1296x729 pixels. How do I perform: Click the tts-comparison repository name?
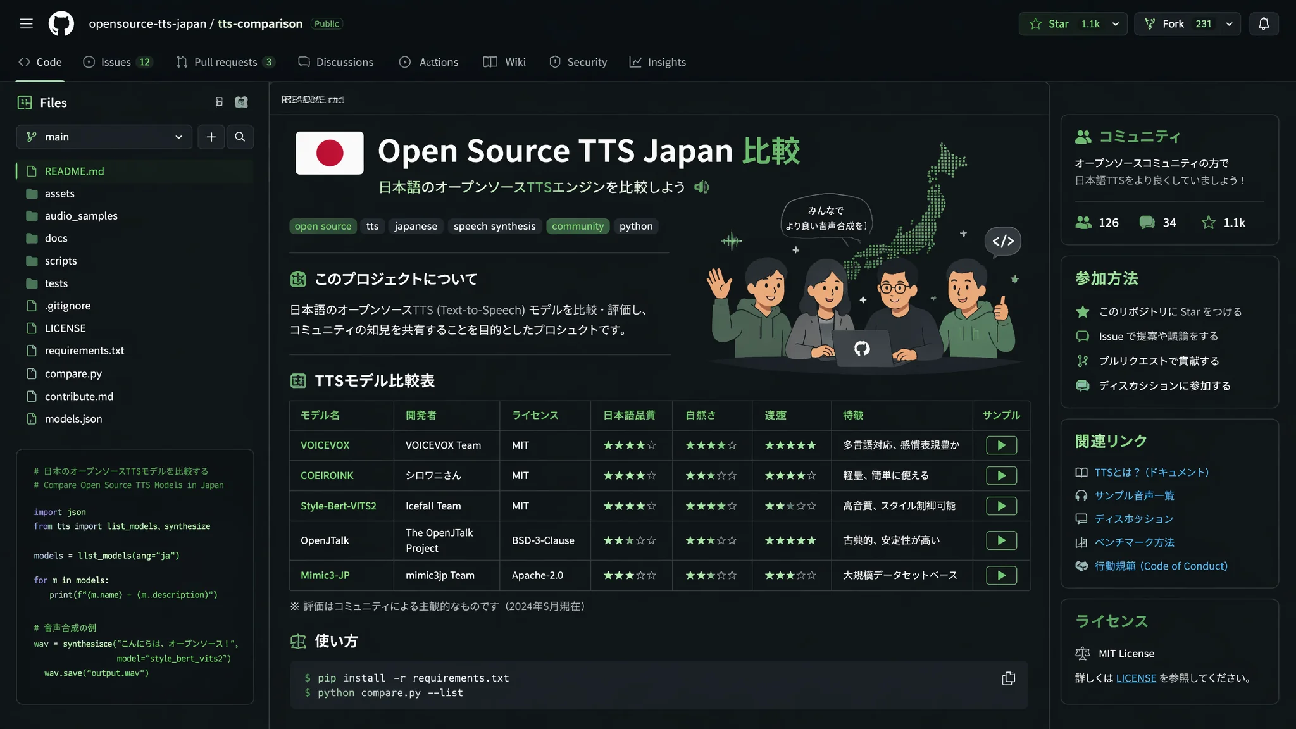[260, 23]
